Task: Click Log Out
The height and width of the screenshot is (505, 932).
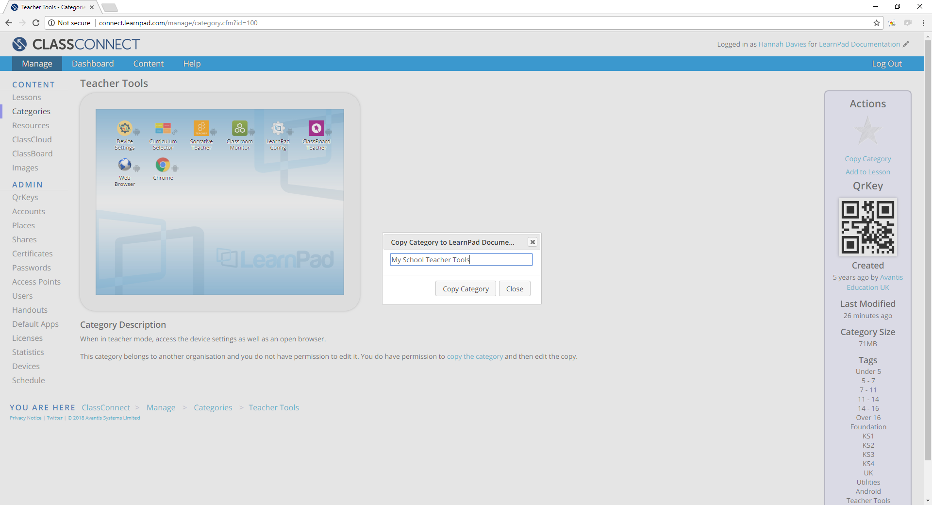Action: coord(887,64)
